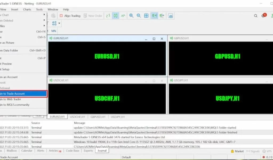The image size is (273, 160).
Task: Open the objects dropdown arrow in toolbar
Action: 59,23
